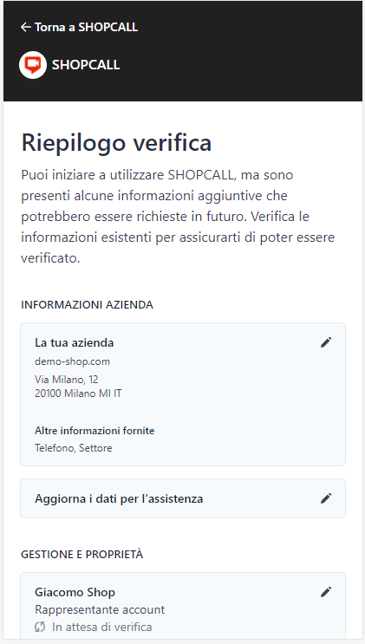
Task: Go back via 'Torna a SHOPCALL' link
Action: coord(79,27)
